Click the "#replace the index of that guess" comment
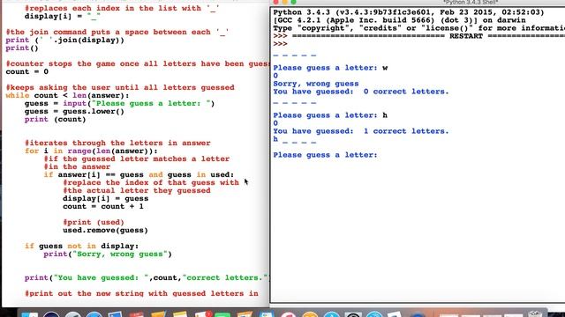565x317 pixels. 151,182
